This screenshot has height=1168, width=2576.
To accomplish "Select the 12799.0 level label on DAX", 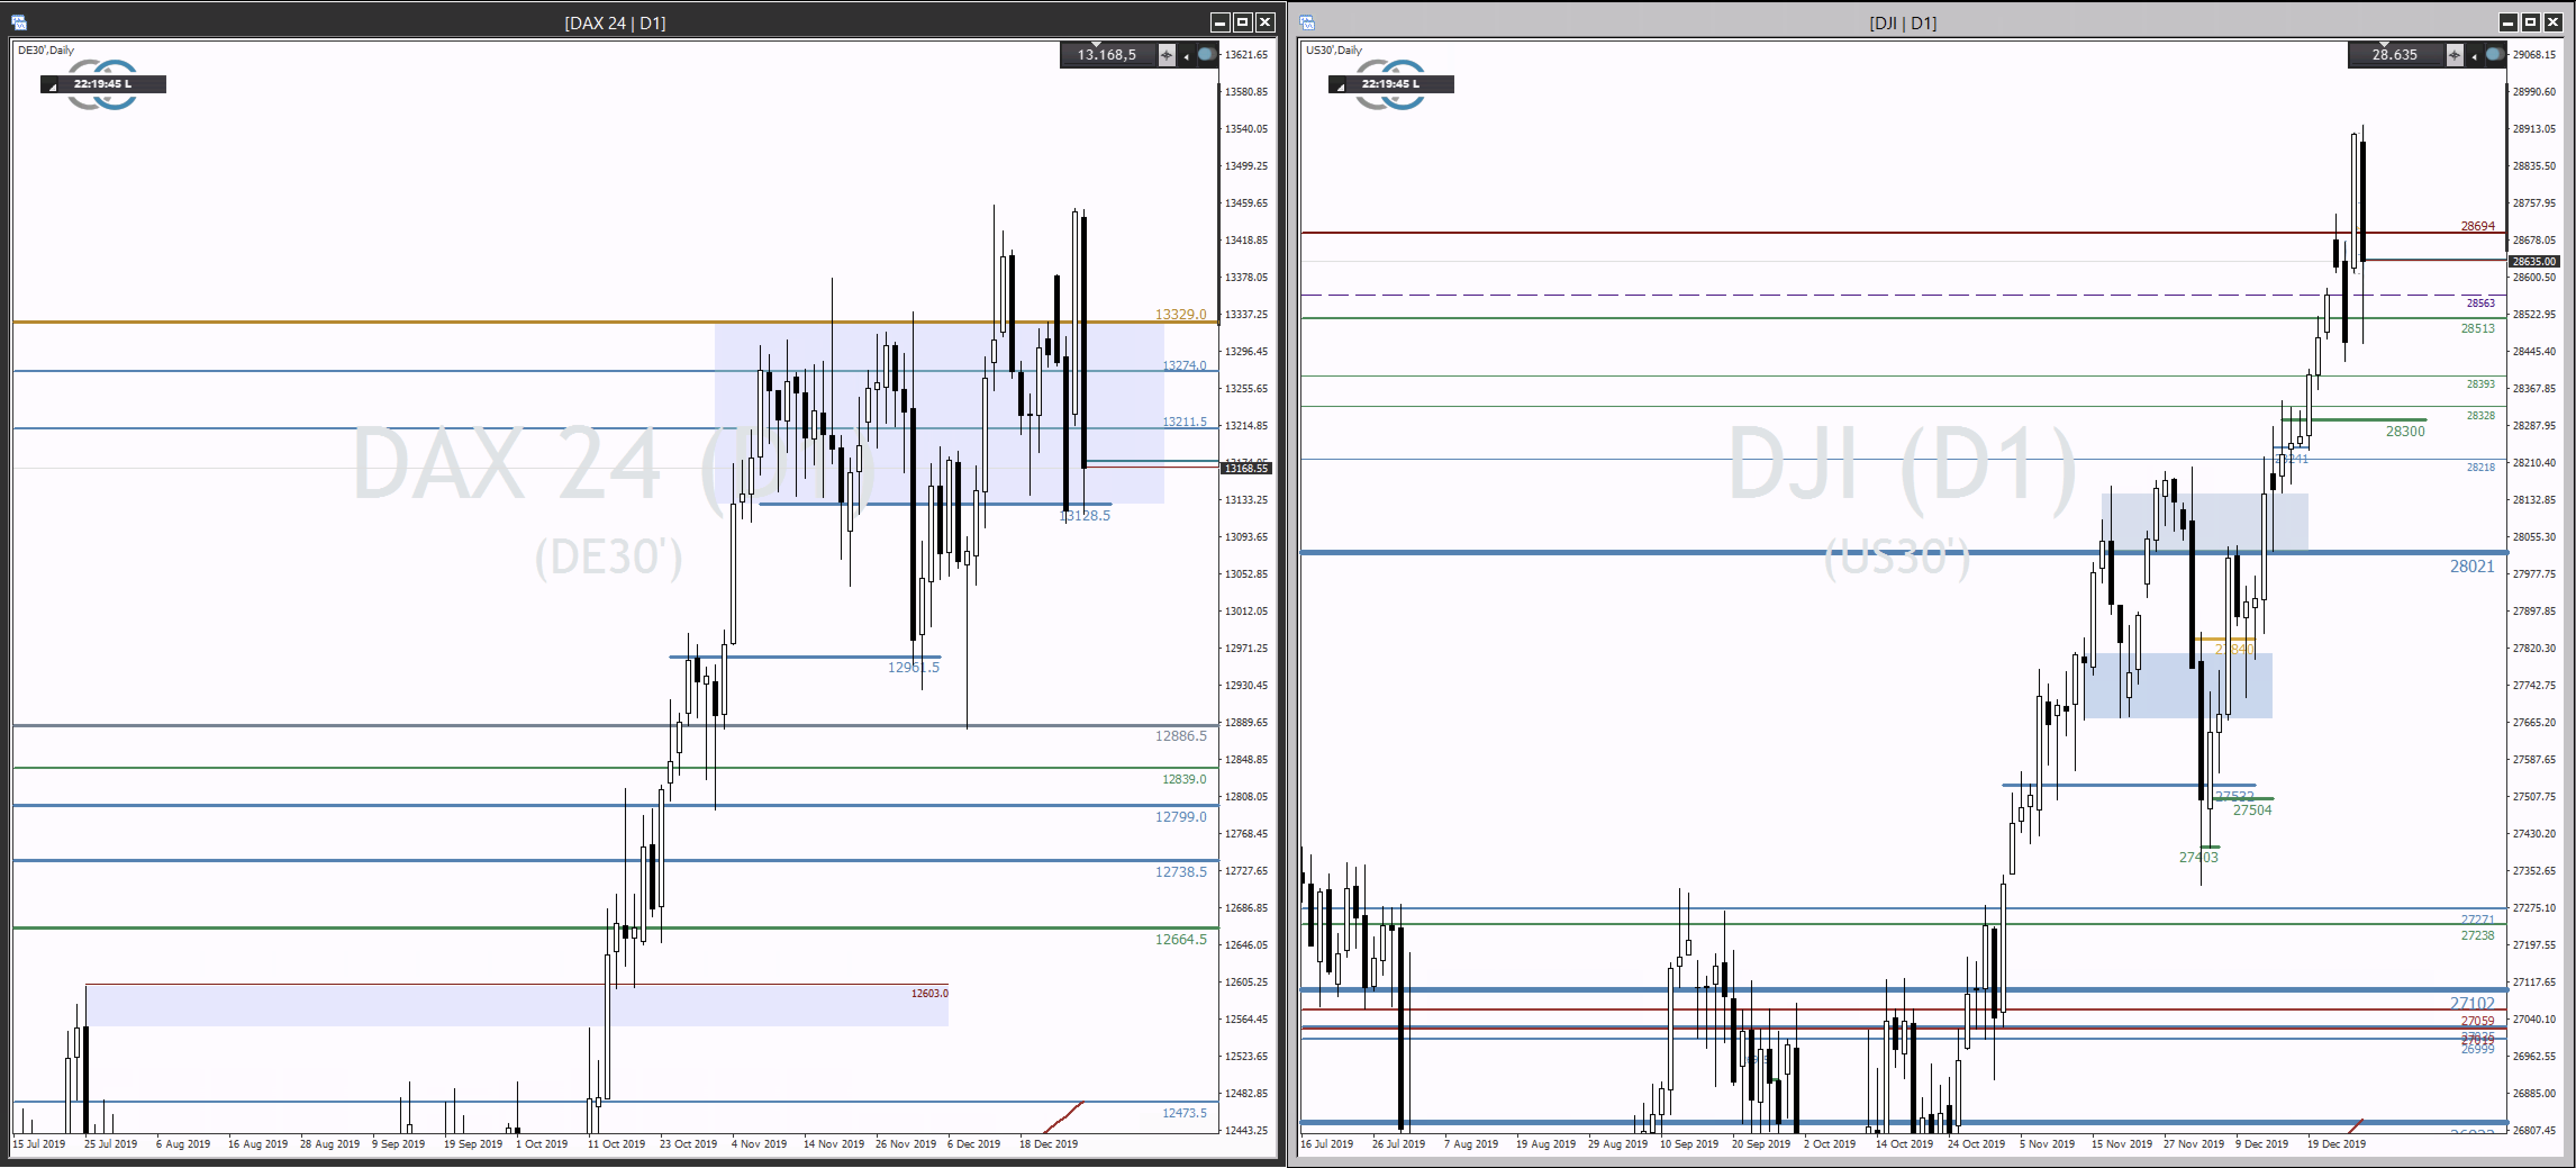I will tap(1181, 817).
